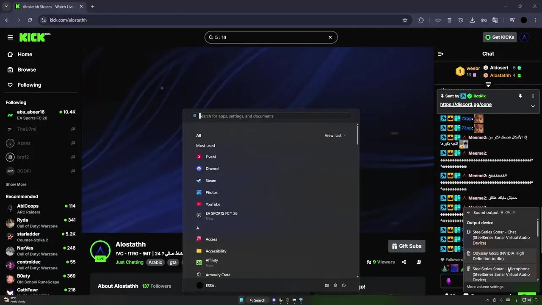
Task: Open the Kick hamburger menu
Action: click(x=10, y=37)
